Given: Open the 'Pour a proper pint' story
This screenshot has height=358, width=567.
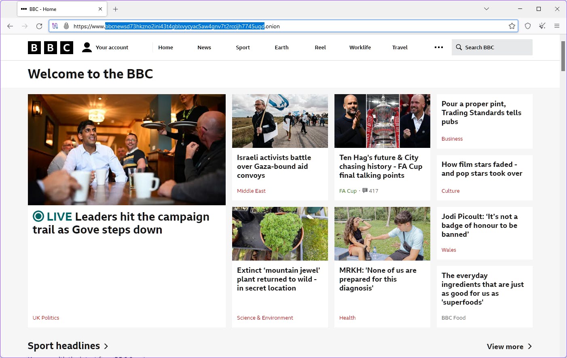Looking at the screenshot, I should coord(481,113).
